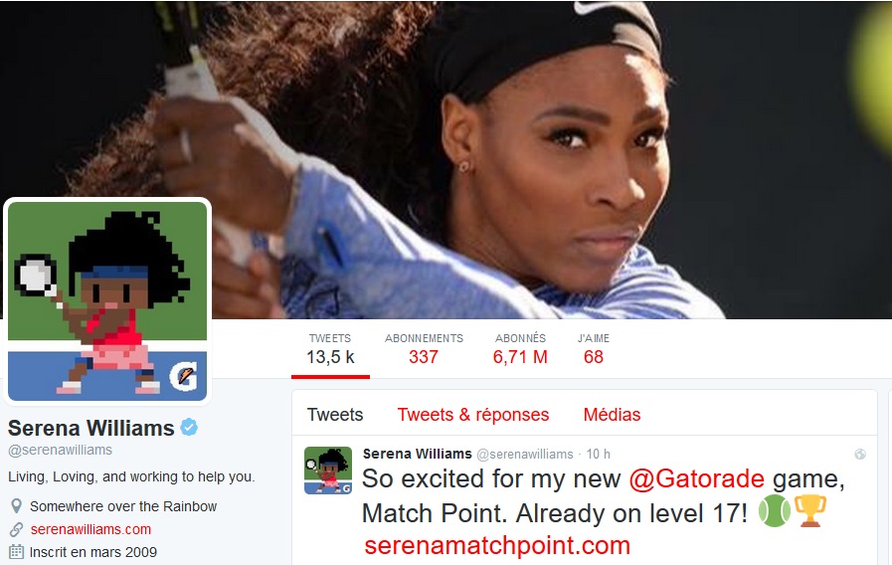Click the calendar joined-date icon

[17, 552]
